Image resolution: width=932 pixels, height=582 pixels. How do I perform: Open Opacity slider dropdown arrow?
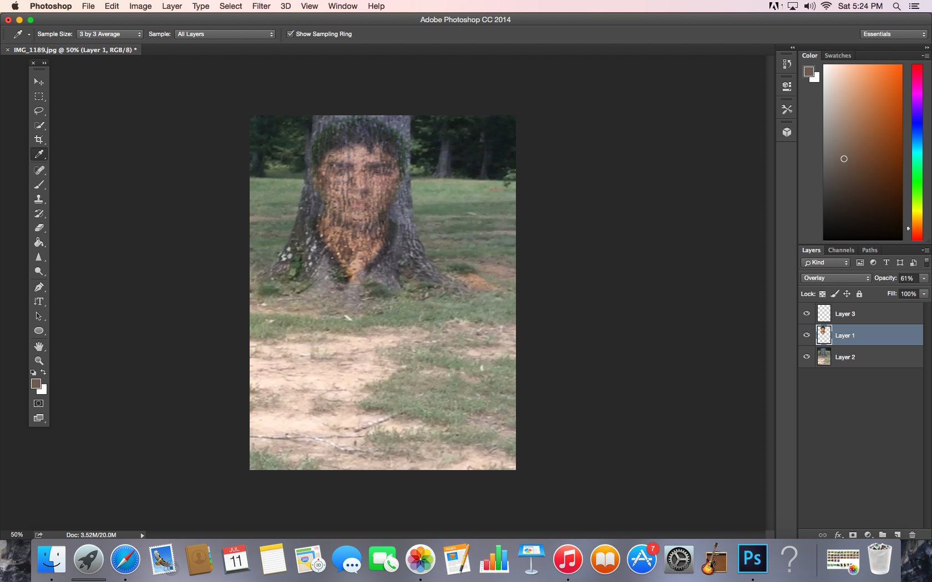[x=924, y=278]
